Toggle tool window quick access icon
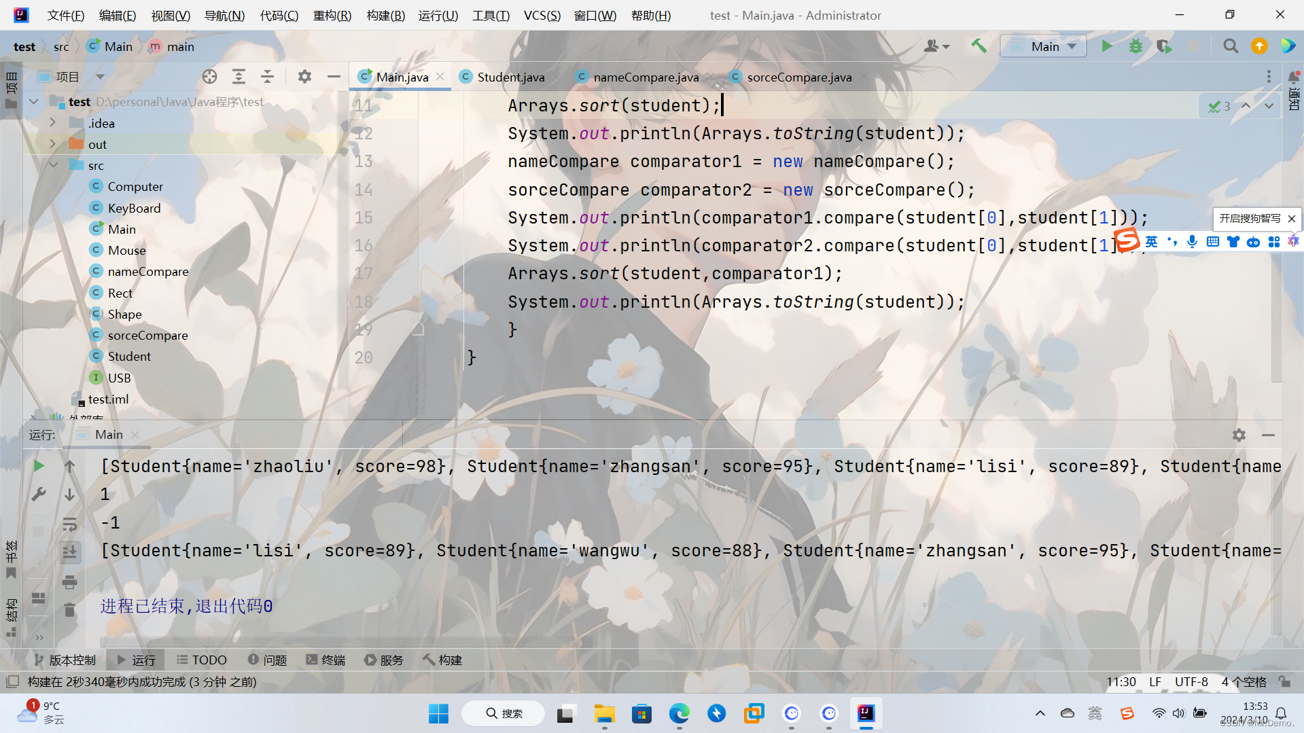The width and height of the screenshot is (1304, 733). coord(12,681)
